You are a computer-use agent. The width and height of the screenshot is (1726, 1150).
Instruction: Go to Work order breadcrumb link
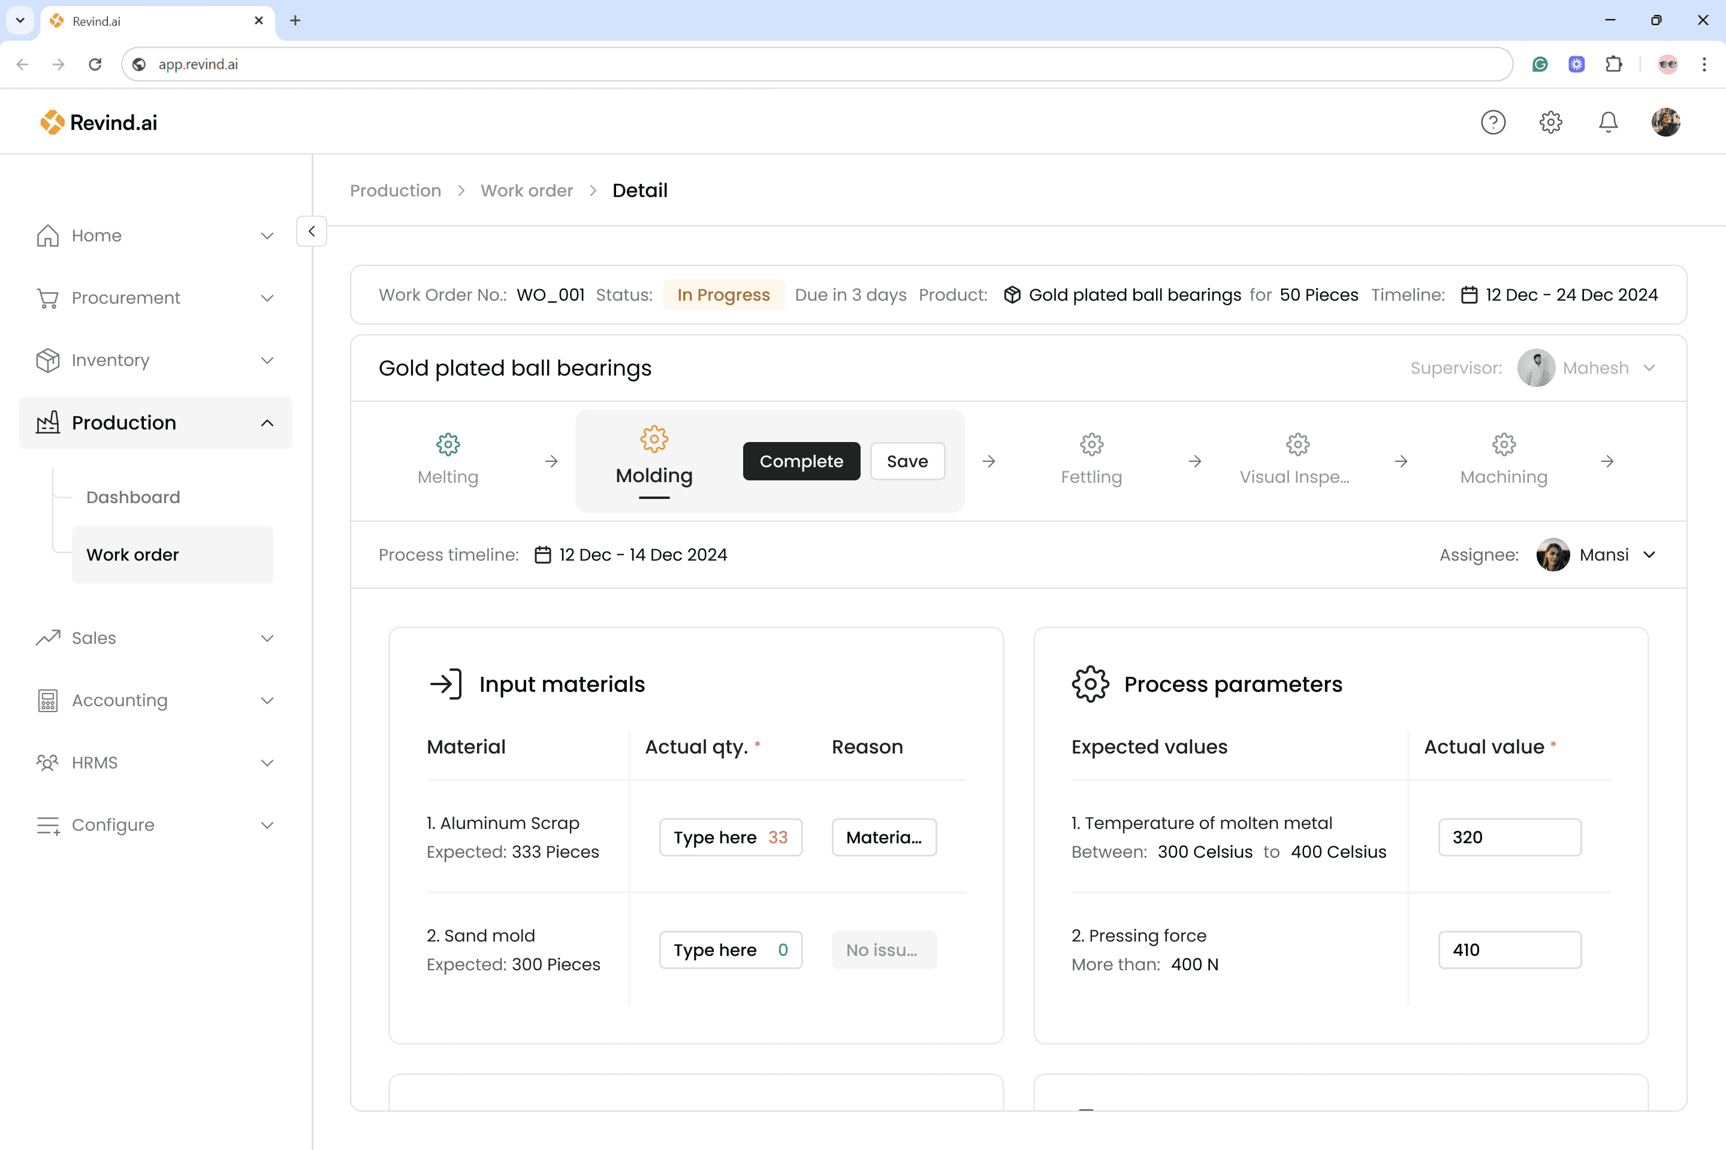tap(526, 190)
